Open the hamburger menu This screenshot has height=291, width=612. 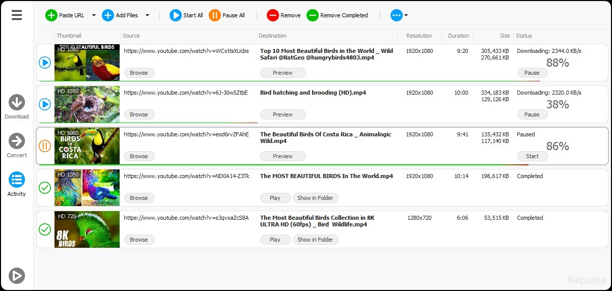[17, 15]
